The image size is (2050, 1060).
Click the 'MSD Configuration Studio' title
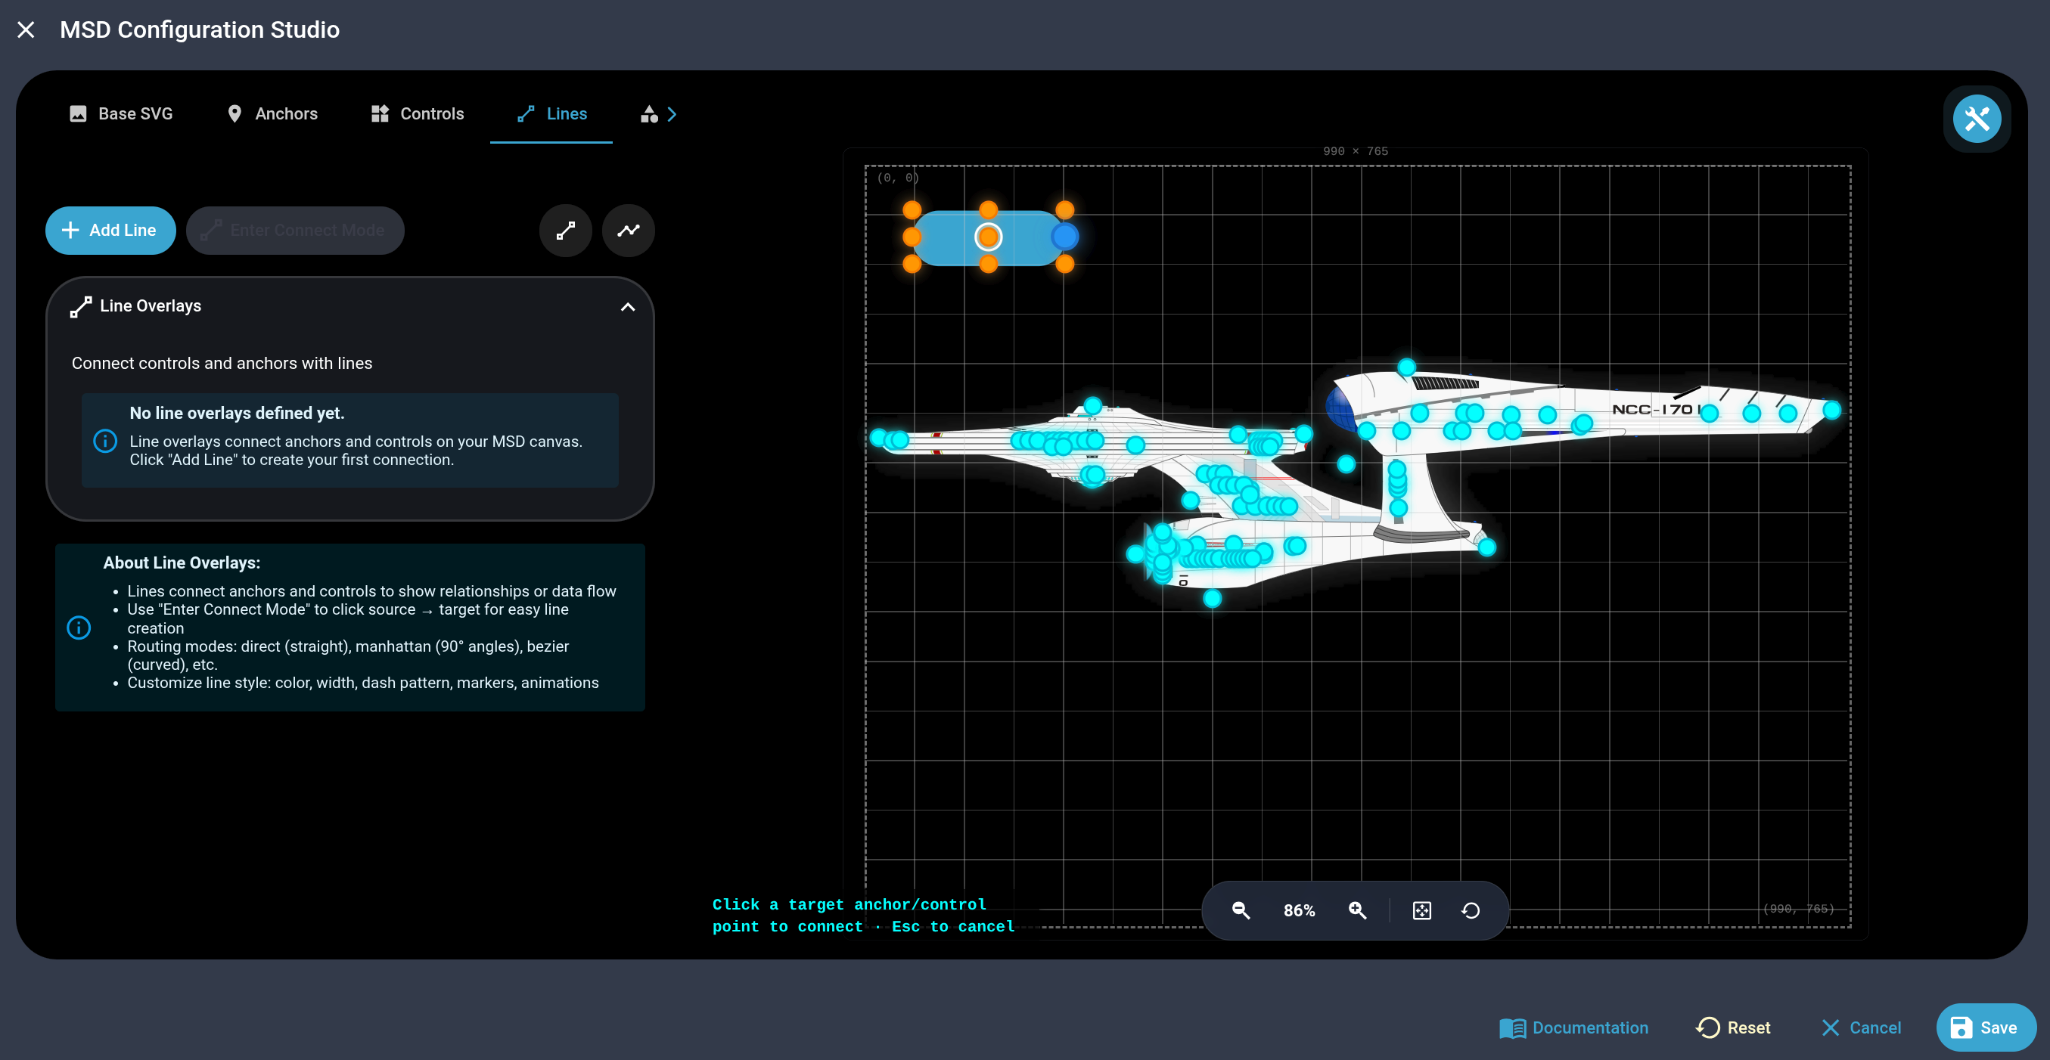(200, 29)
